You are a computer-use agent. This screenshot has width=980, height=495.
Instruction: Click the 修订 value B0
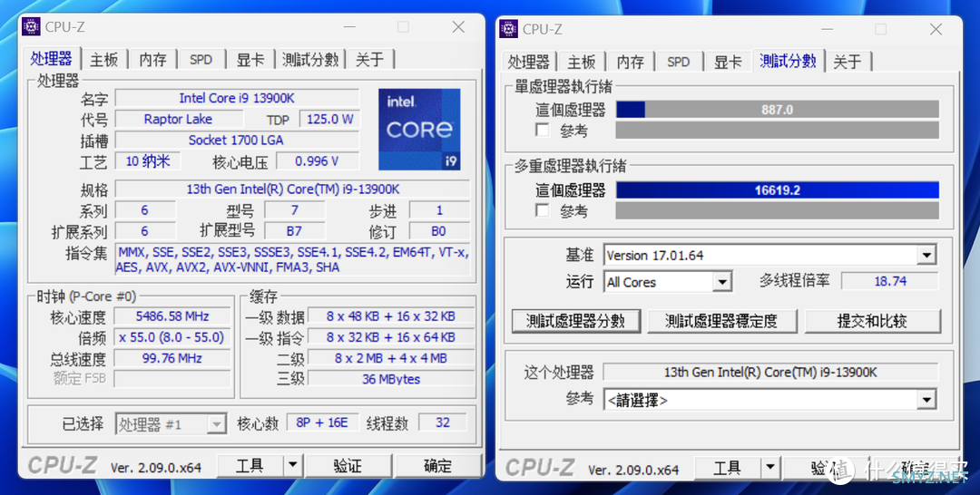point(439,231)
